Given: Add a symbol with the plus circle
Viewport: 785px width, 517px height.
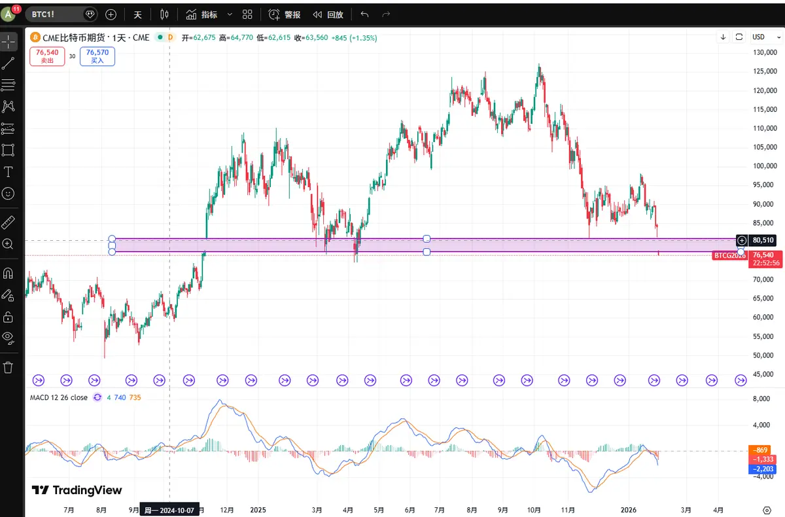Looking at the screenshot, I should 111,14.
